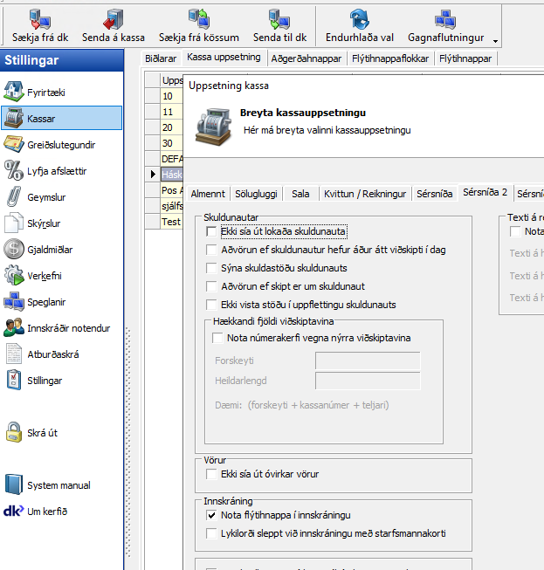Image resolution: width=544 pixels, height=570 pixels.
Task: Enable Ekki sía út lokaða skuldunauta
Action: 211,231
